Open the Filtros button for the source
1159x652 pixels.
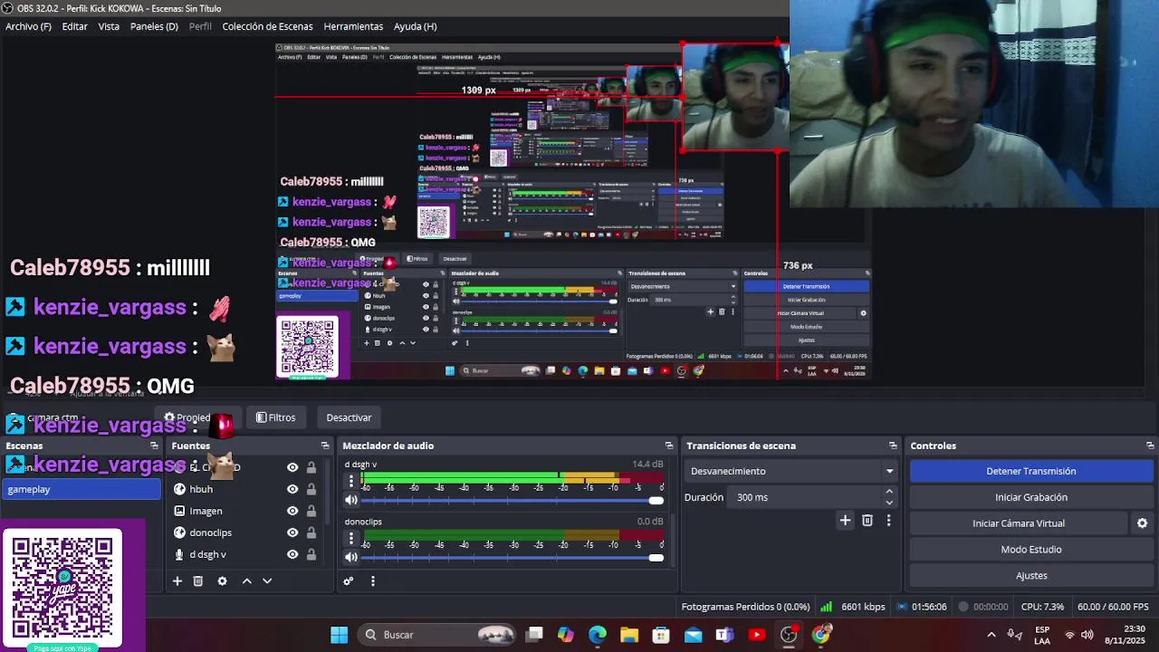[x=276, y=417]
